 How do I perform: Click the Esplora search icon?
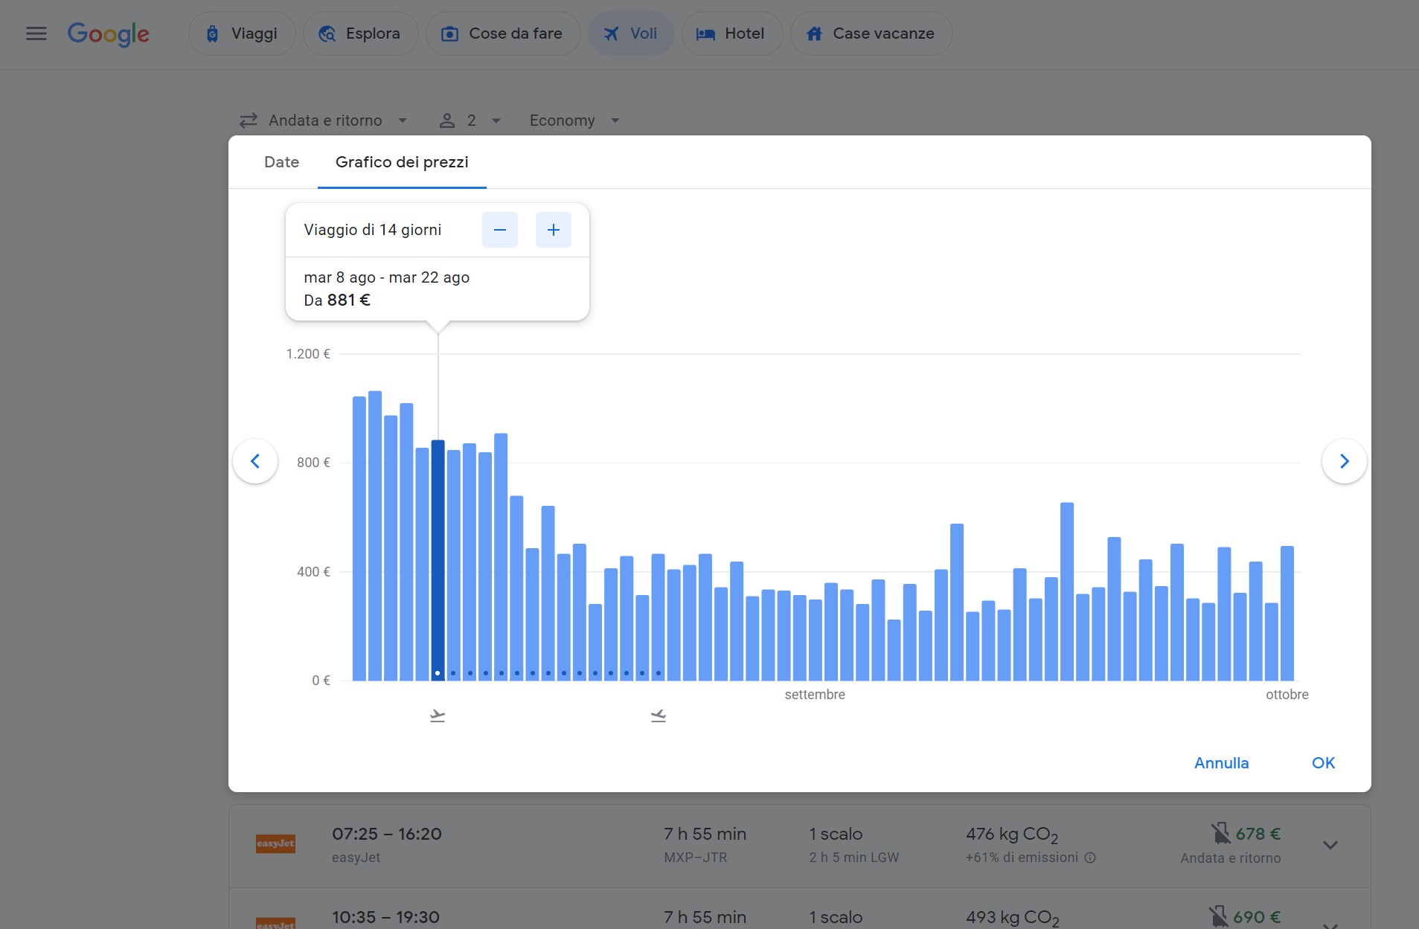(x=327, y=33)
